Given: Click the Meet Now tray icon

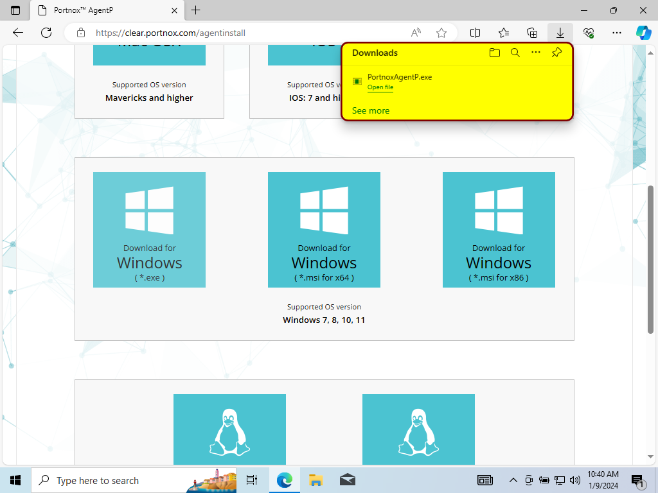Looking at the screenshot, I should pos(529,480).
